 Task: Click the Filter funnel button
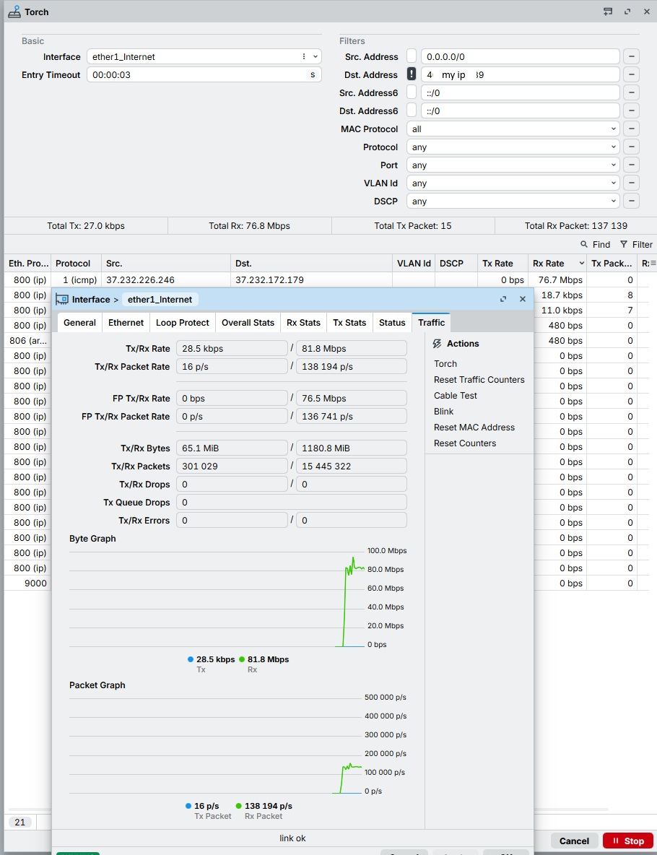point(636,244)
